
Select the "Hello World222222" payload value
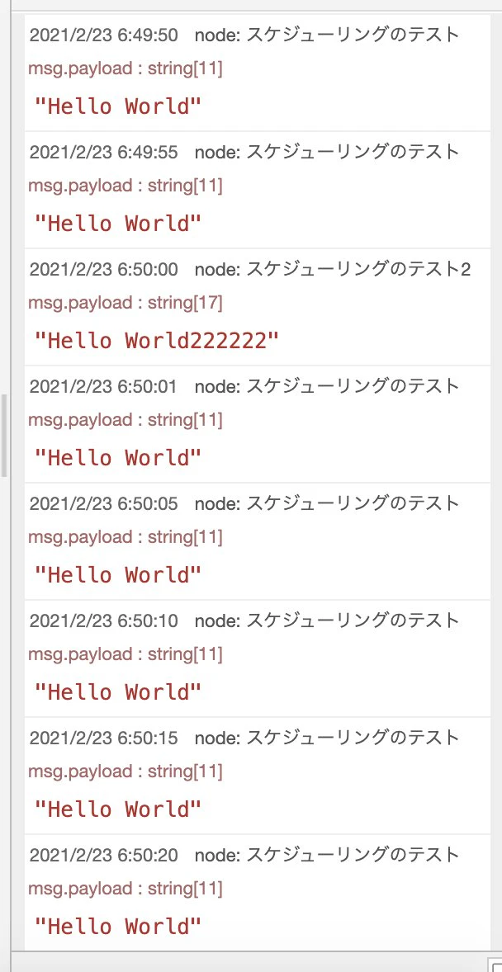coord(156,340)
